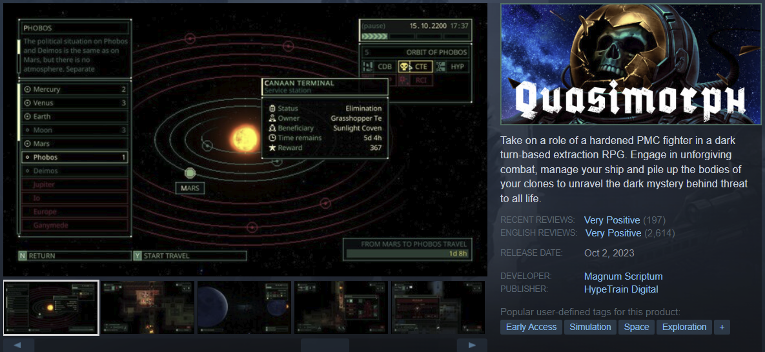
Task: Click Mercury in the planet list
Action: coord(75,89)
